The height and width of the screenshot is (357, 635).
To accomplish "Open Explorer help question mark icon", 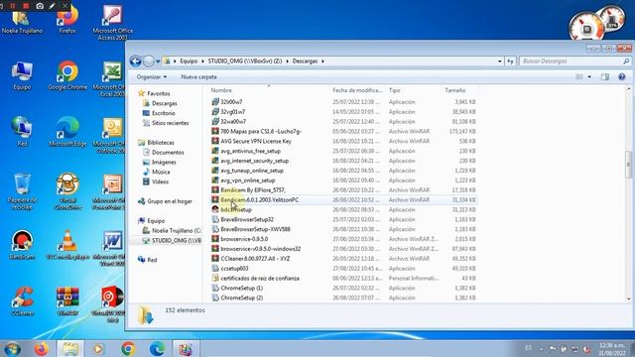I will click(622, 77).
